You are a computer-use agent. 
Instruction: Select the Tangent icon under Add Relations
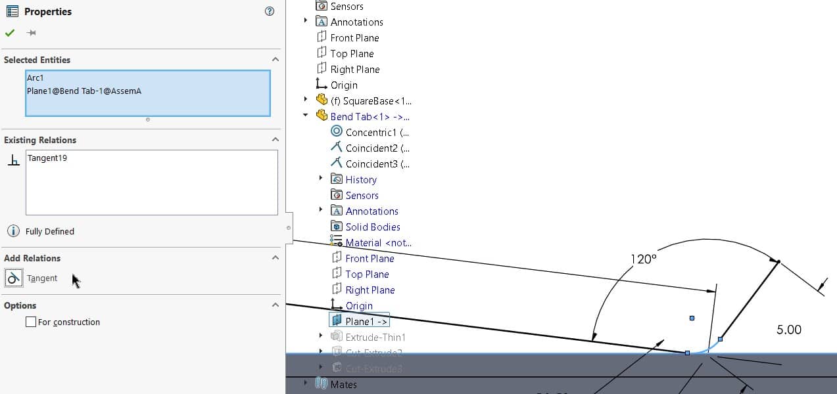pyautogui.click(x=13, y=278)
